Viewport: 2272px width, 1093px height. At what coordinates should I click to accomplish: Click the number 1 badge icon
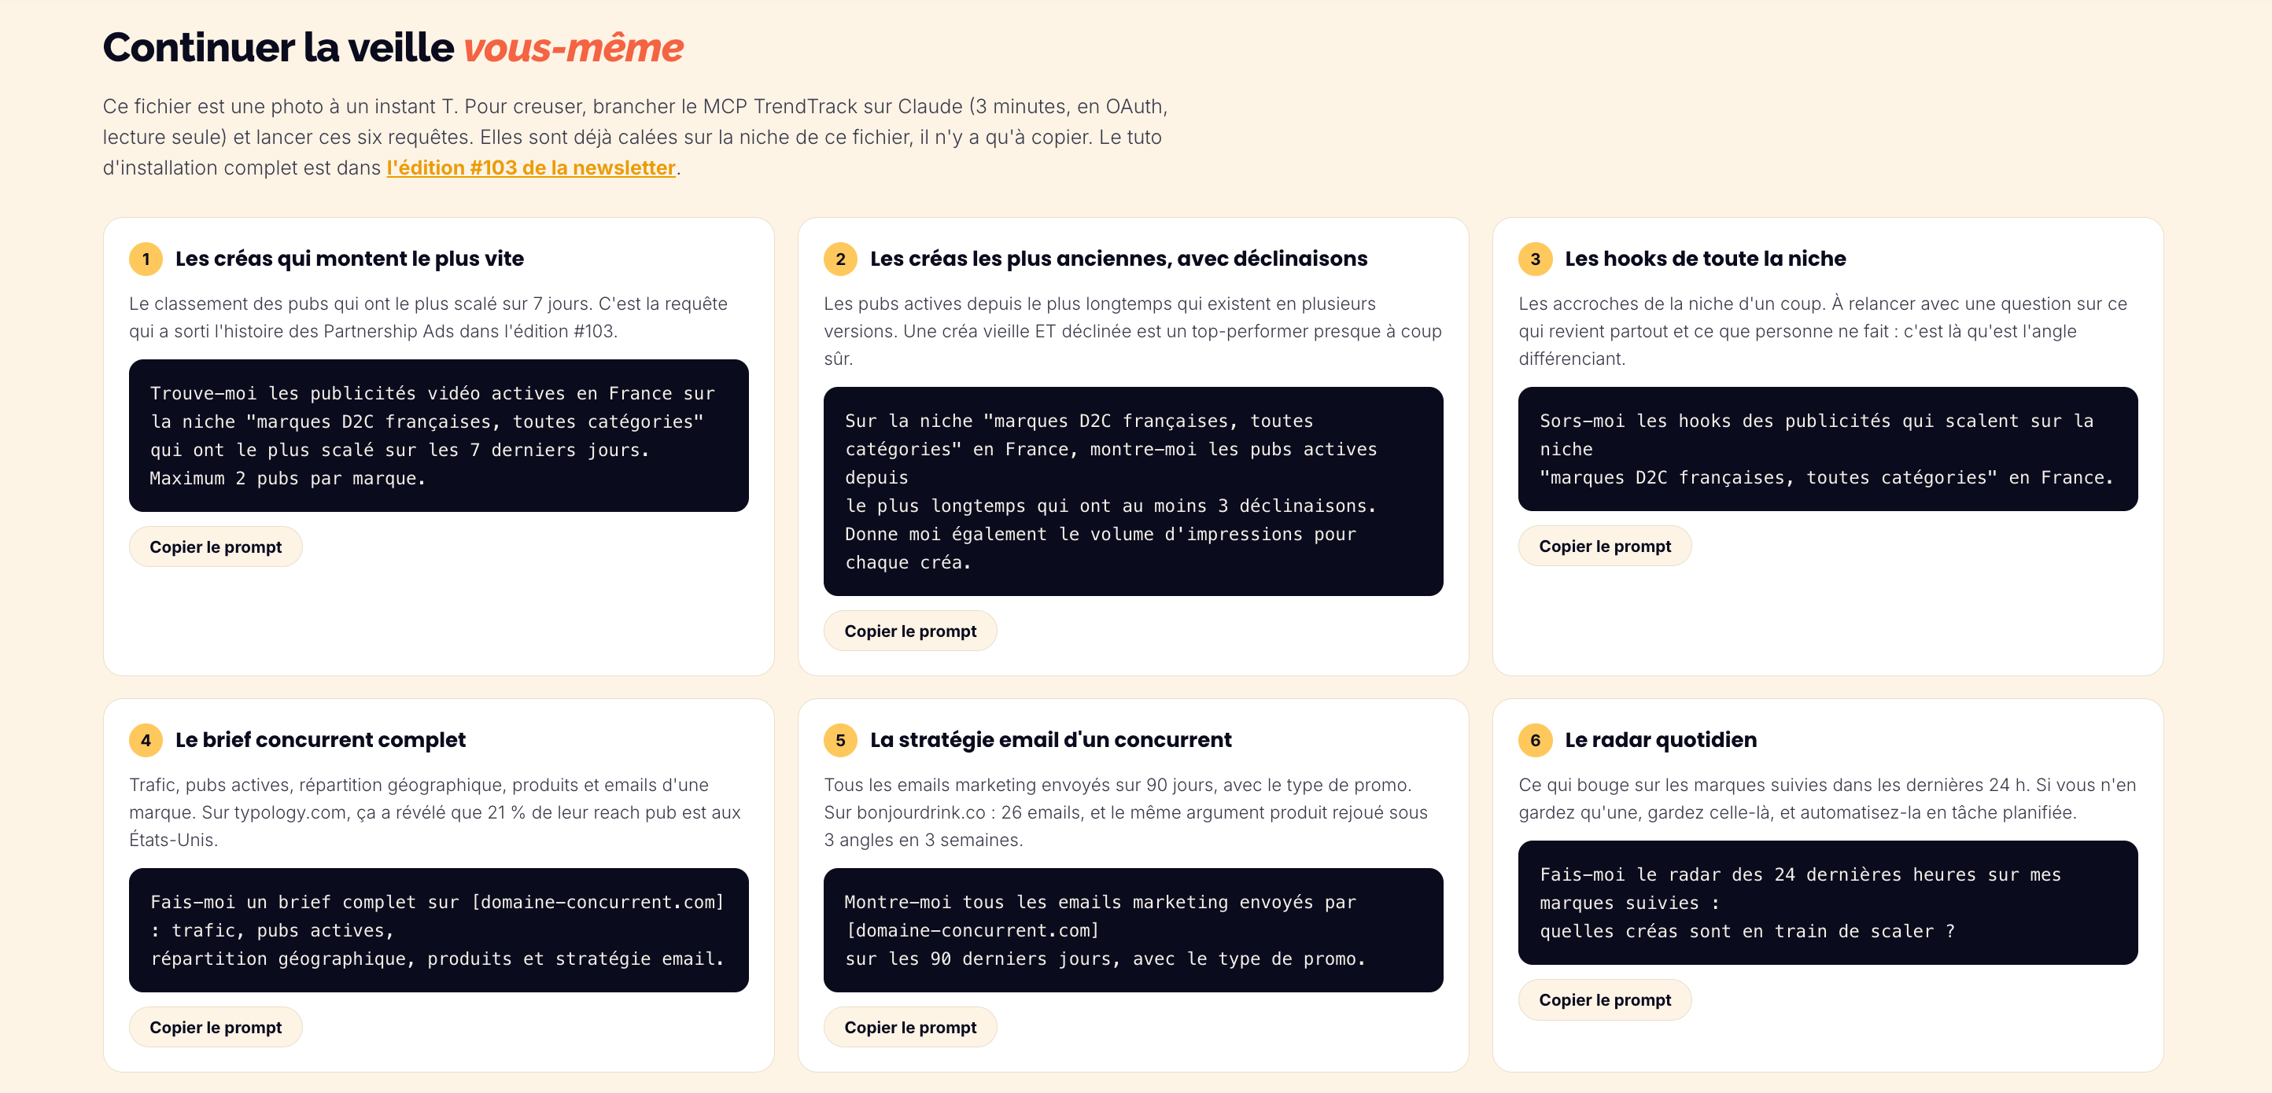146,259
